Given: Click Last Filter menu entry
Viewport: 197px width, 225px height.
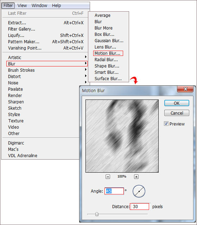Looking at the screenshot, I should [45, 13].
